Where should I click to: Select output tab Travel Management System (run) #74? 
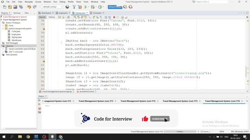click(138, 101)
